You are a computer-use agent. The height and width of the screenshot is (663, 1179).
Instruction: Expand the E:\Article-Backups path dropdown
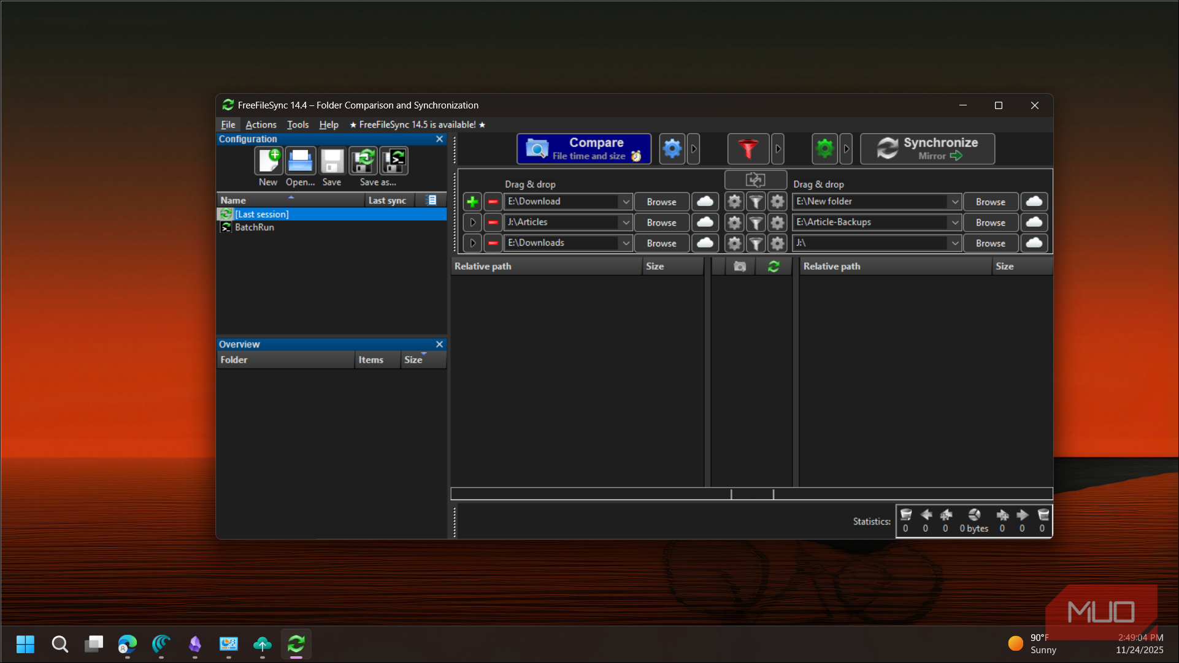pyautogui.click(x=954, y=222)
